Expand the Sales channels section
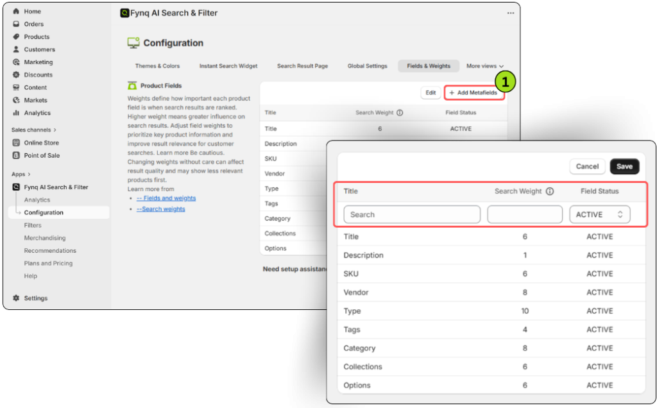The image size is (657, 408). [34, 130]
